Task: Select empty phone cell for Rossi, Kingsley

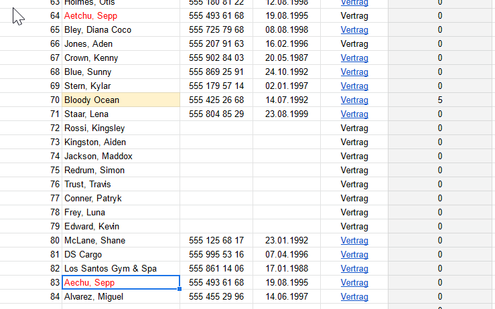Action: click(216, 128)
